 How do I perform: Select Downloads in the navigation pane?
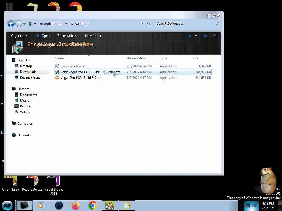[28, 72]
